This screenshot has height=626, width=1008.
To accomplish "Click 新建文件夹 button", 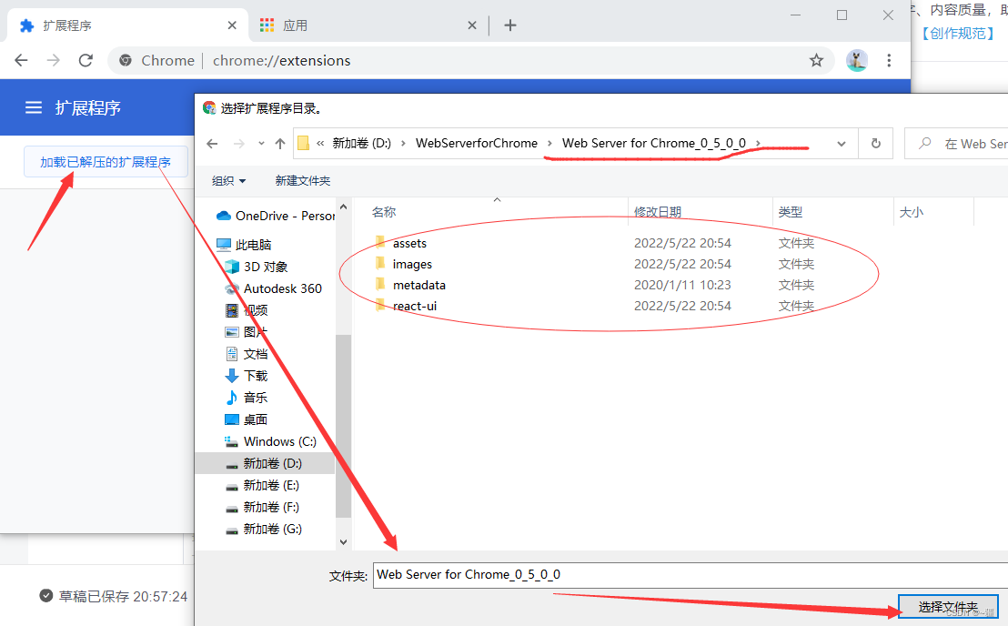I will 303,180.
